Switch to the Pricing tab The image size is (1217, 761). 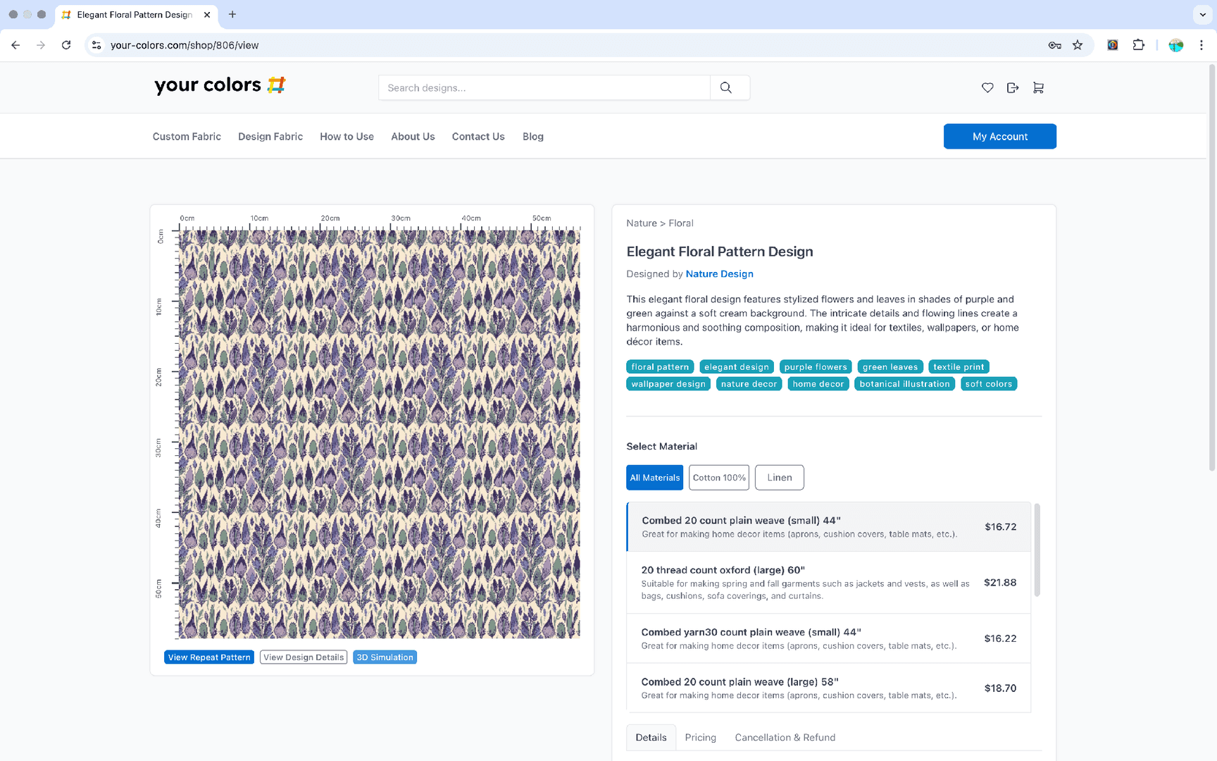tap(700, 738)
